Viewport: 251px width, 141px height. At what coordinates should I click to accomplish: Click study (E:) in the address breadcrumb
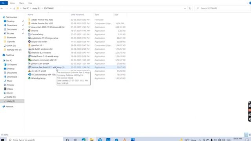pyautogui.click(x=36, y=8)
